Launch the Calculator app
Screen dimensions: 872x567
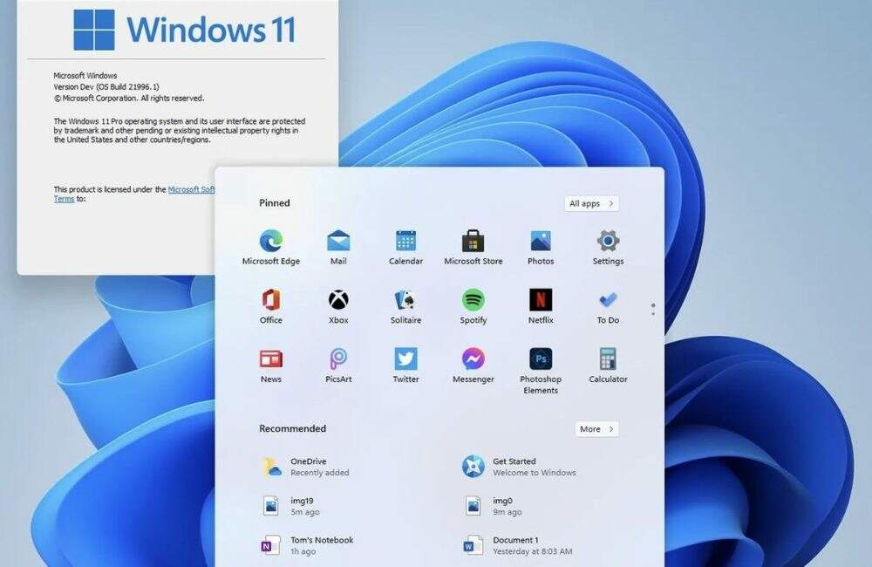pos(608,359)
